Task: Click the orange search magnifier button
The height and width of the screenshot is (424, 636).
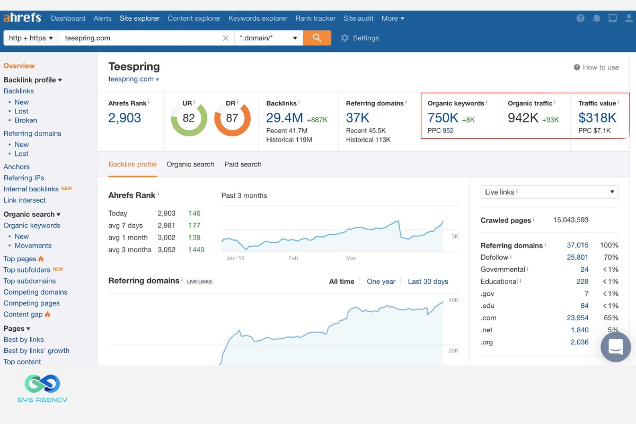Action: click(x=317, y=38)
